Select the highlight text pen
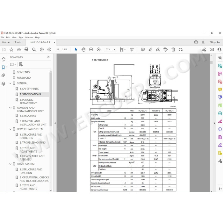 tap(150, 49)
